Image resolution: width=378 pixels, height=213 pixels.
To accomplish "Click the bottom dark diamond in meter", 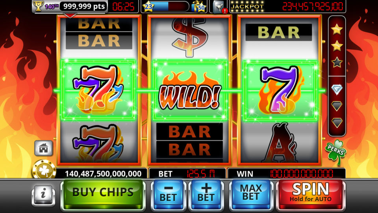I will (x=337, y=123).
